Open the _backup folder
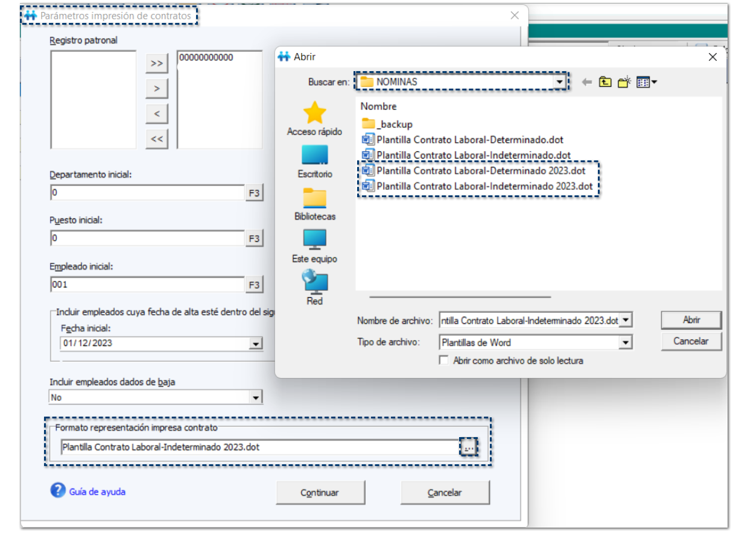This screenshot has width=733, height=533. [x=387, y=124]
